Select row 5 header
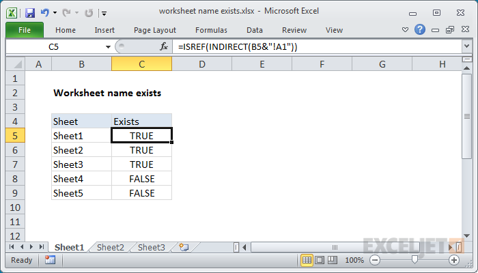 point(15,136)
